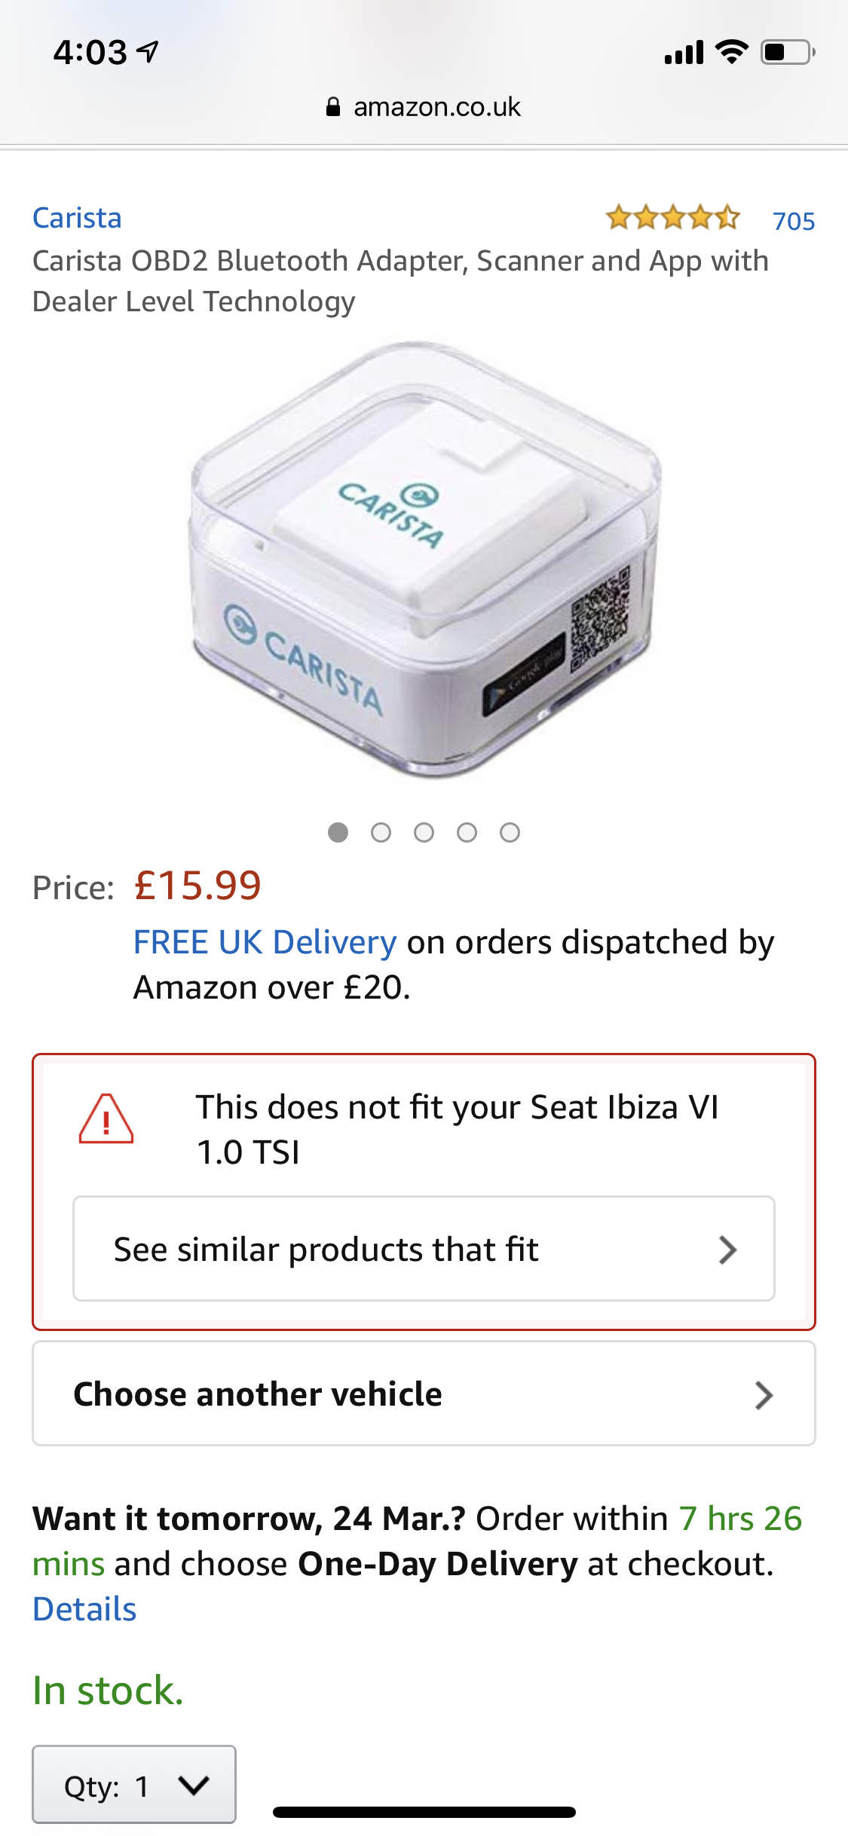Select the third image carousel dot
The width and height of the screenshot is (848, 1836).
(x=424, y=832)
